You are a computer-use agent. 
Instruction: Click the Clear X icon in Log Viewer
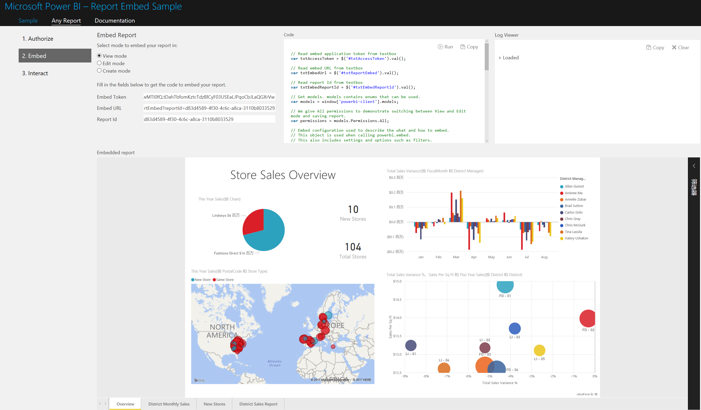coord(674,47)
